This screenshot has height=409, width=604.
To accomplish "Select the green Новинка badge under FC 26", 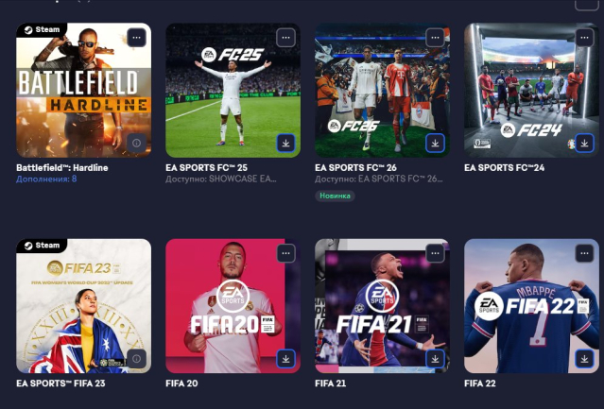I will coord(335,196).
